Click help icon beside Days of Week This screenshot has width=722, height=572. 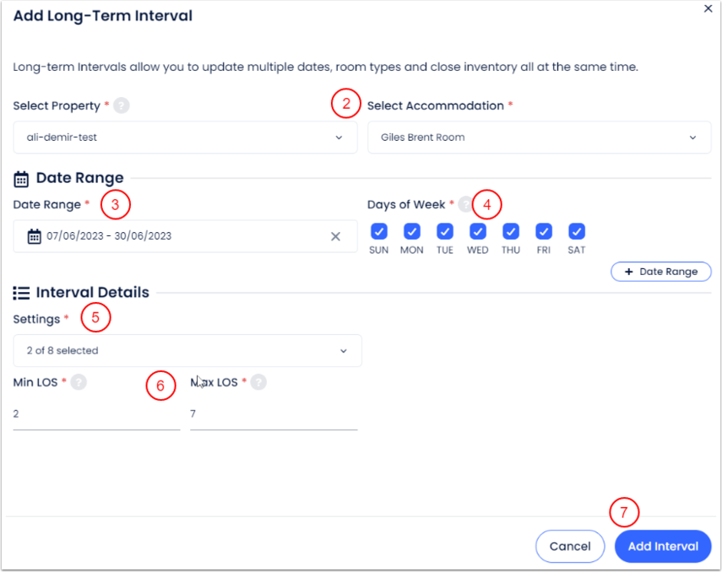click(x=464, y=204)
